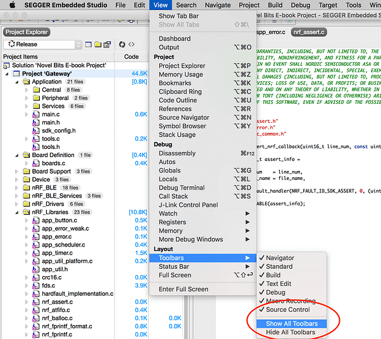The height and width of the screenshot is (339, 381).
Task: Click the 44.5K code size value
Action: 139,74
